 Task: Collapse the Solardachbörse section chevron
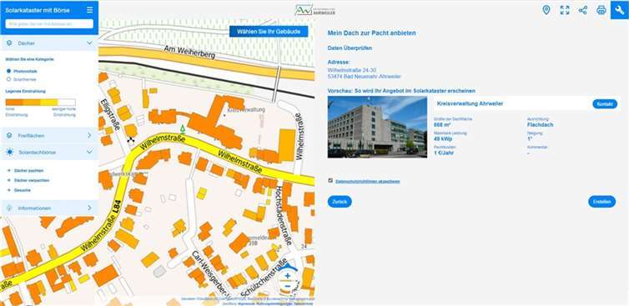(89, 152)
